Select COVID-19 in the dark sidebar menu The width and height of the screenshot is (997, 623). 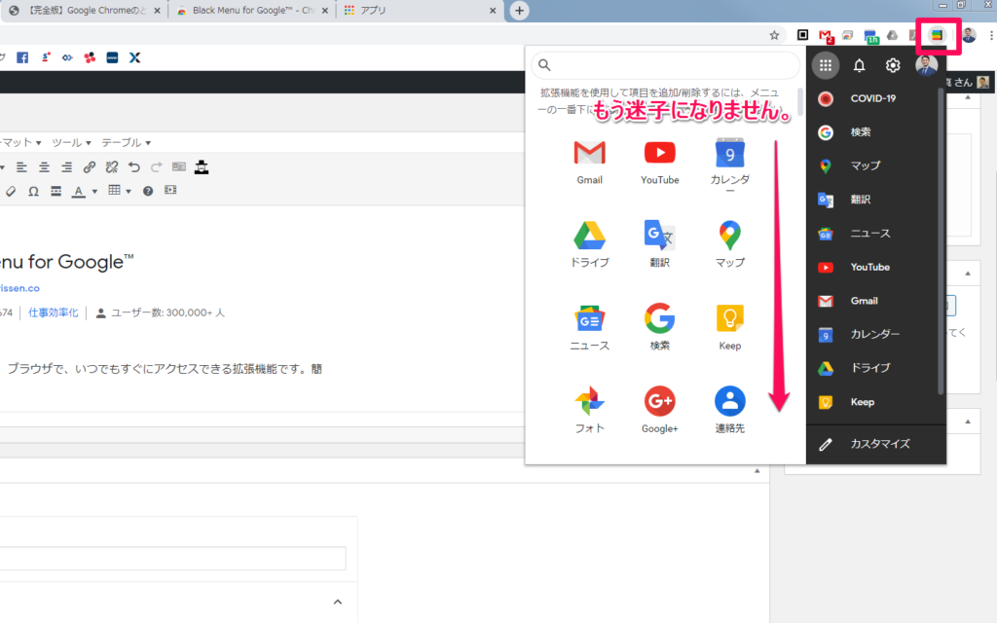(x=872, y=98)
